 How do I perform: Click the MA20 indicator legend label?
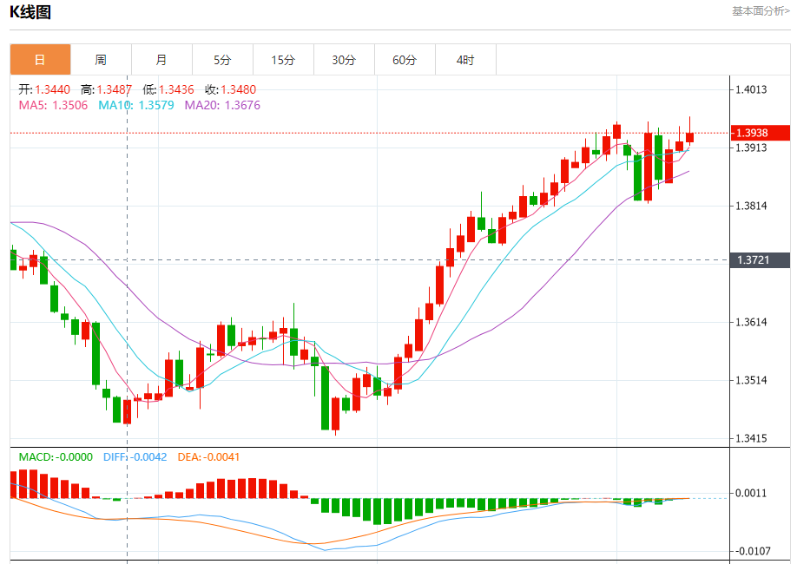[222, 105]
